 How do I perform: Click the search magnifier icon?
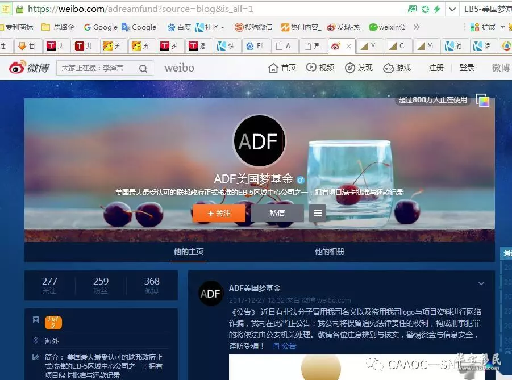point(143,69)
